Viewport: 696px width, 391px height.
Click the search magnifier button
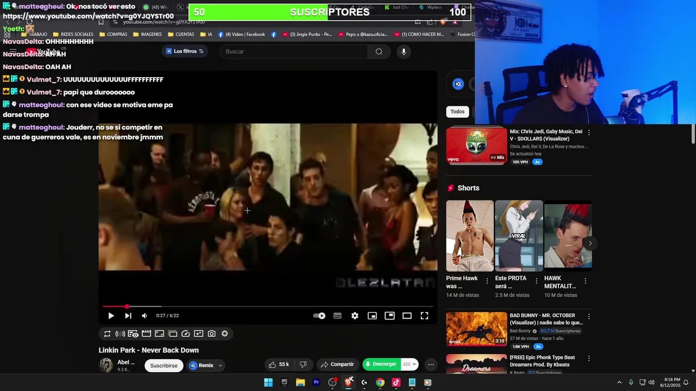point(379,52)
